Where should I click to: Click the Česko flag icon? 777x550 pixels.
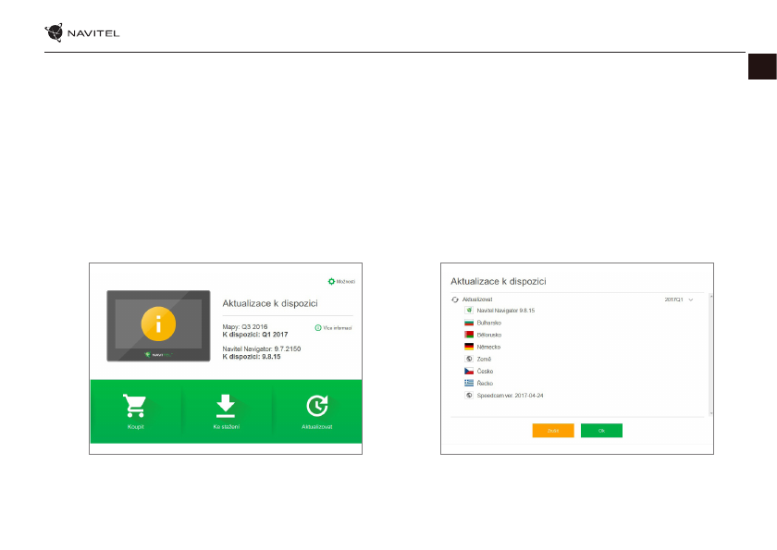pos(469,370)
